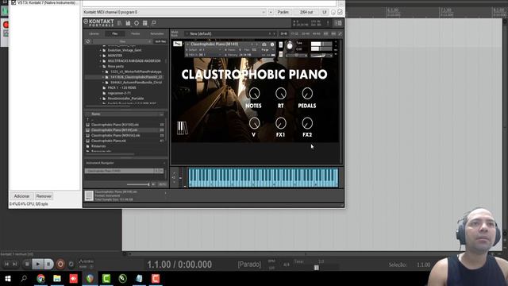
Task: Toggle the red record arm button on the track
Action: click(6, 25)
